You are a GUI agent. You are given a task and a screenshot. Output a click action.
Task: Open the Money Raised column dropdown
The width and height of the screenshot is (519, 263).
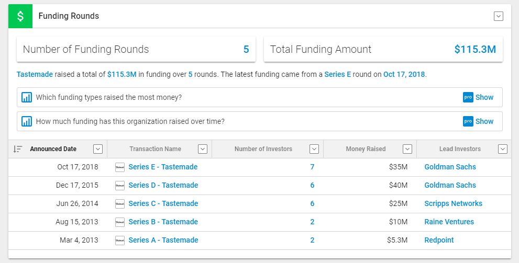[407, 149]
